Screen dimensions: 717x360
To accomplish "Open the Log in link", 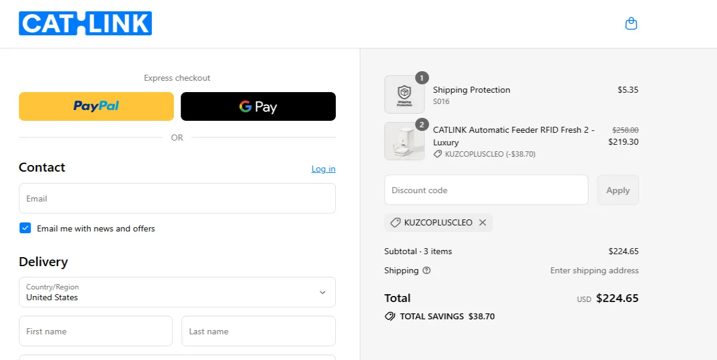I will point(323,169).
